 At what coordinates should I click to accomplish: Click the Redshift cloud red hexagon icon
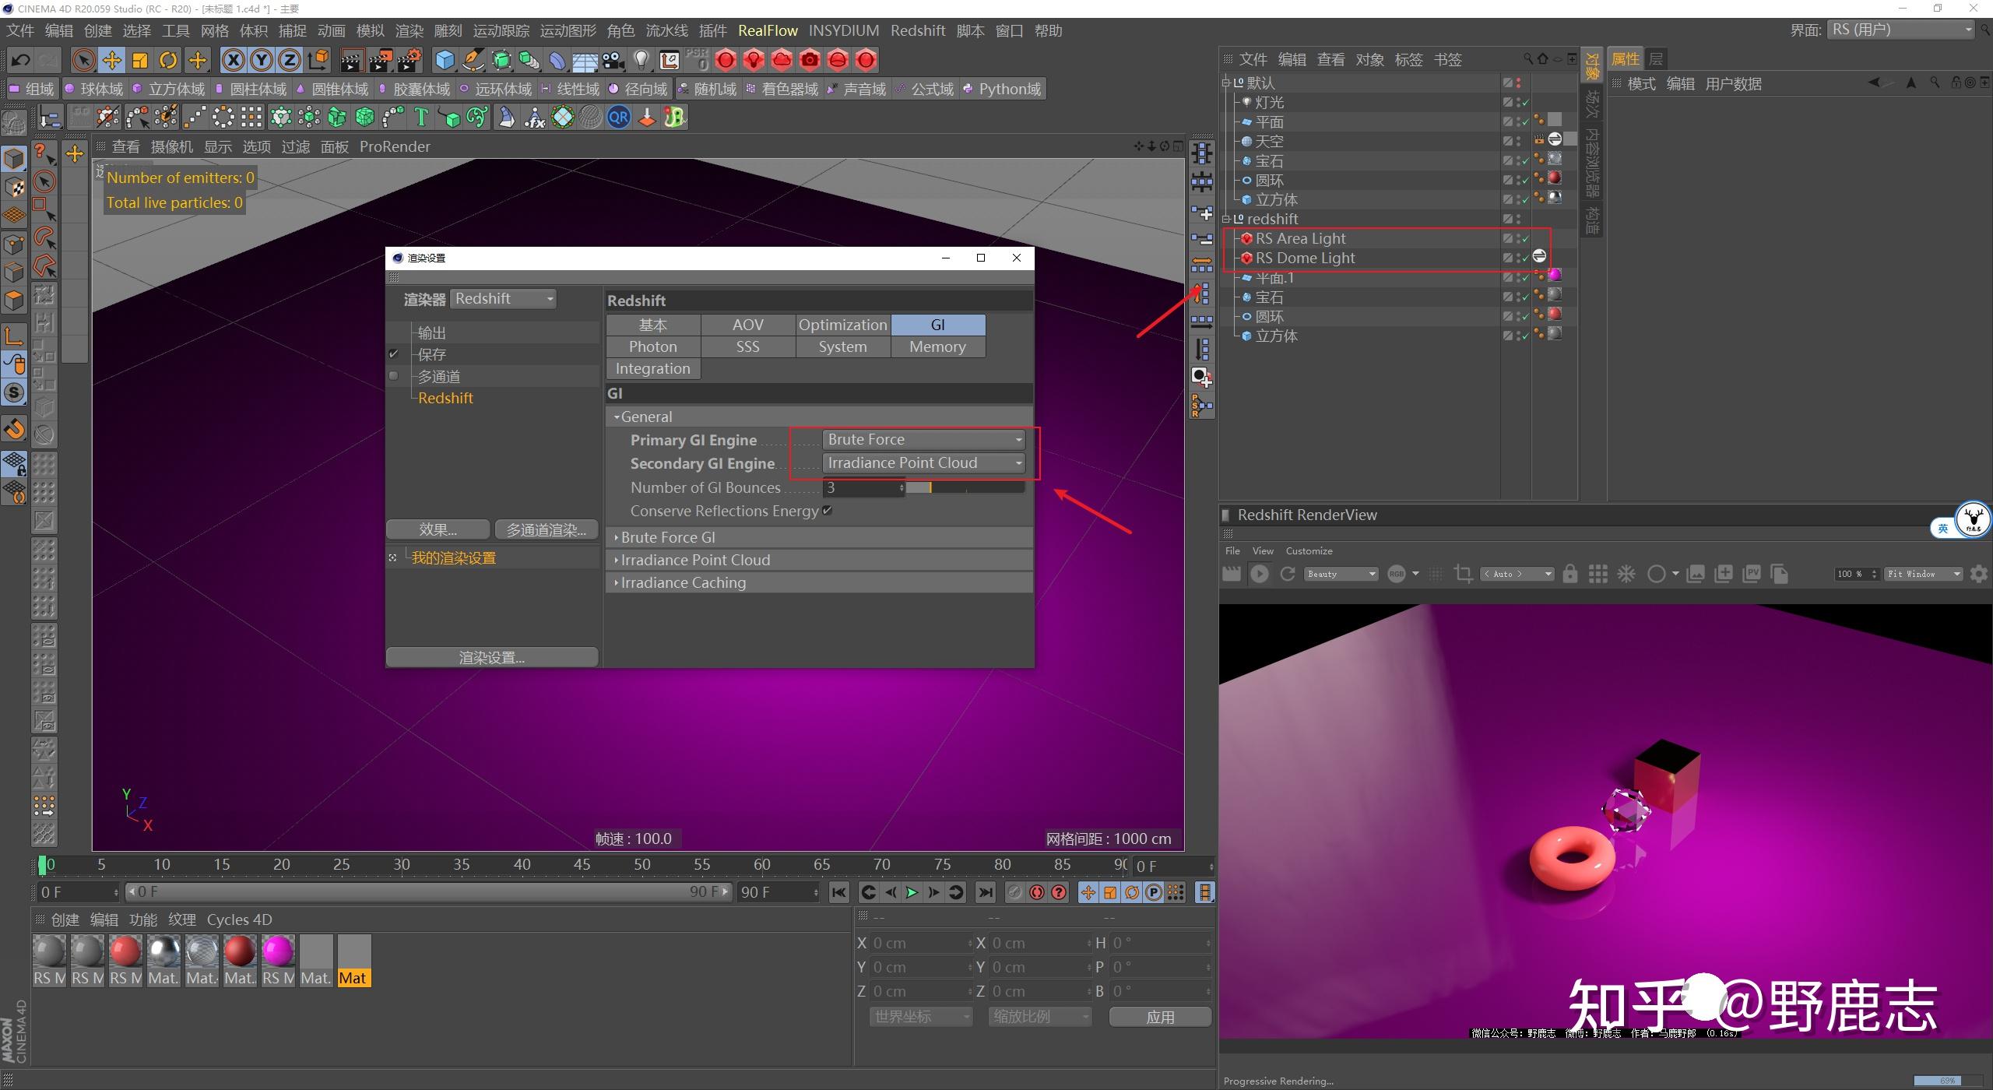[x=782, y=60]
